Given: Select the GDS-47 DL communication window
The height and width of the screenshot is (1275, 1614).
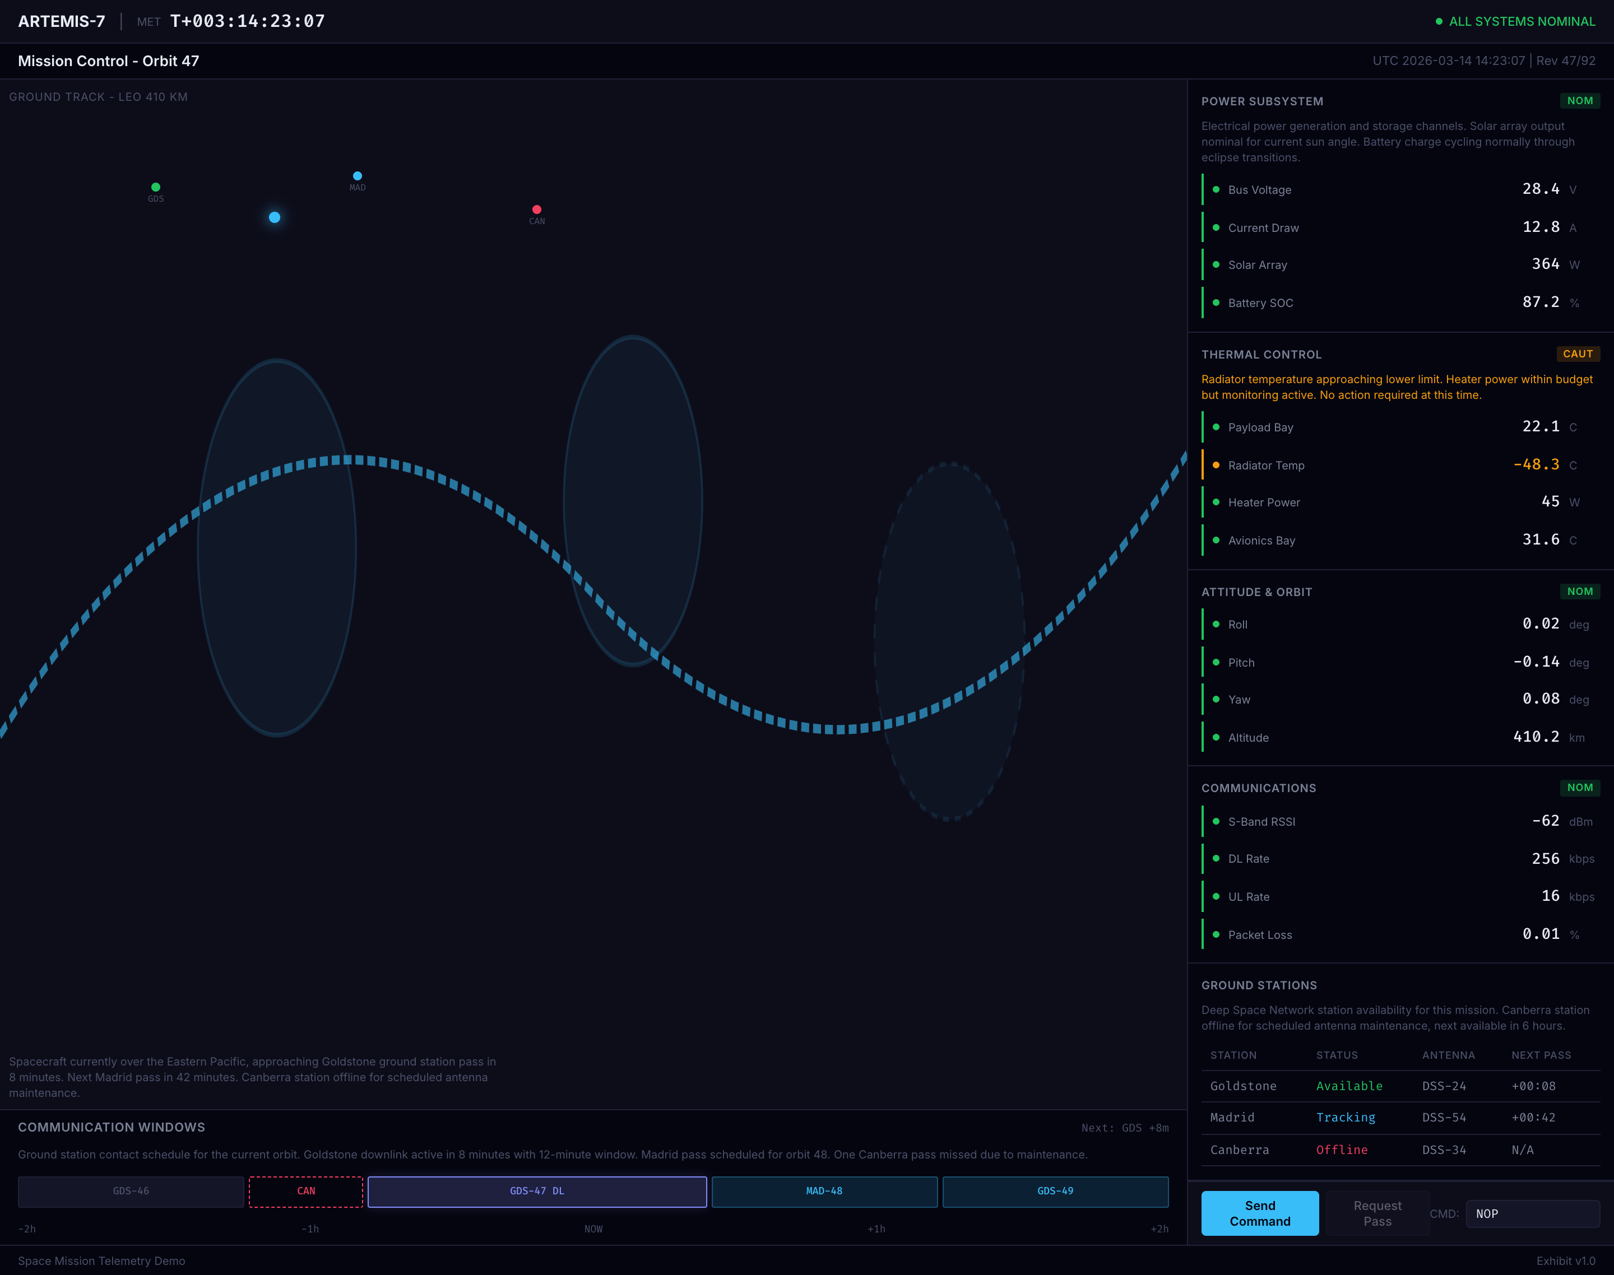Looking at the screenshot, I should (x=536, y=1192).
